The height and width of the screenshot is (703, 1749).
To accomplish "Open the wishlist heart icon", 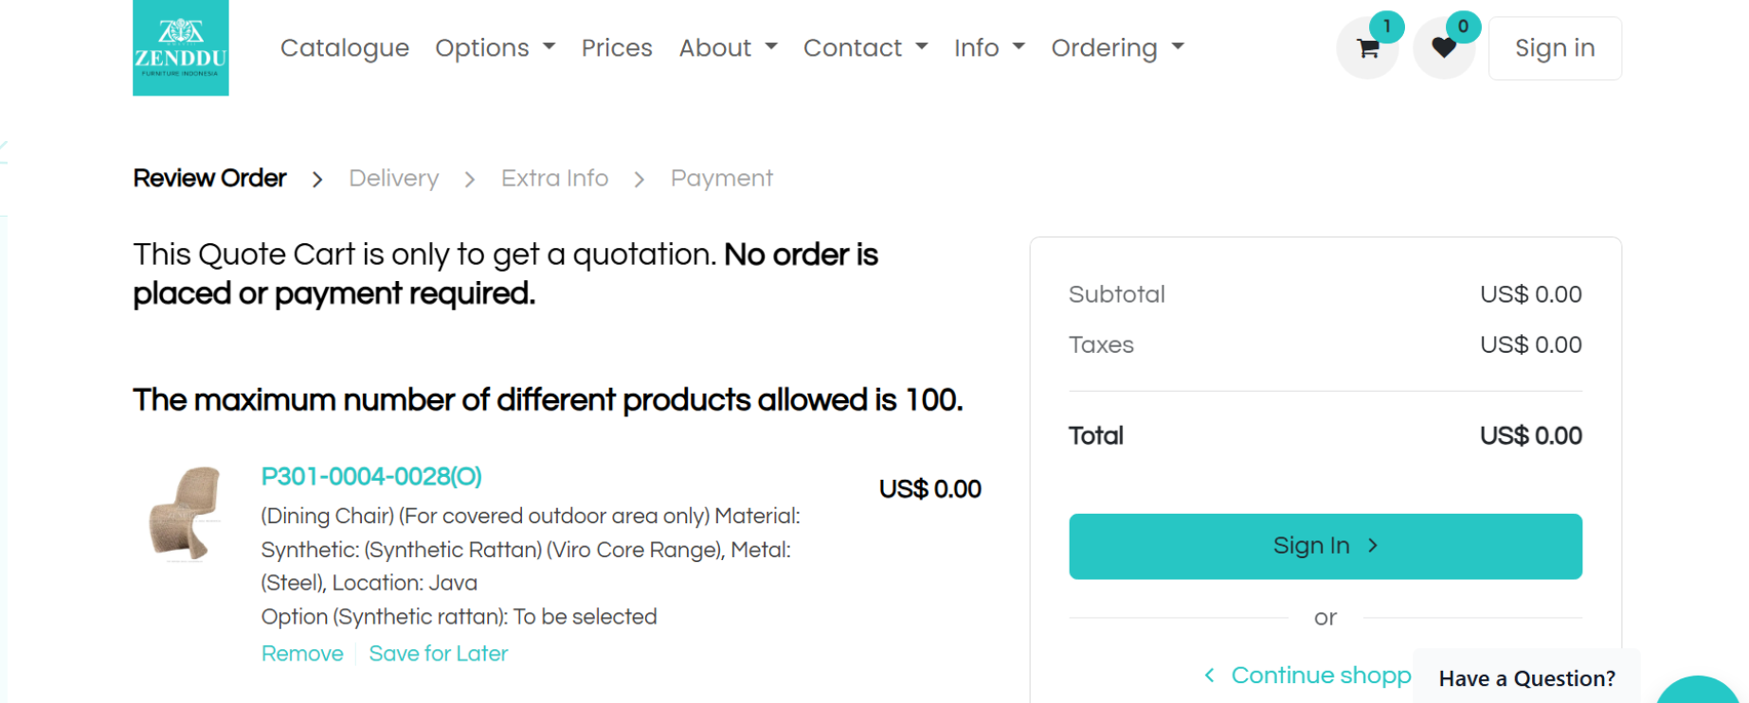I will (1444, 48).
